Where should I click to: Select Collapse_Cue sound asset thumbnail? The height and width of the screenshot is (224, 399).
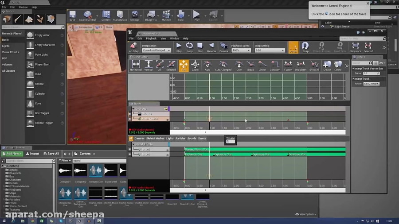(x=96, y=170)
